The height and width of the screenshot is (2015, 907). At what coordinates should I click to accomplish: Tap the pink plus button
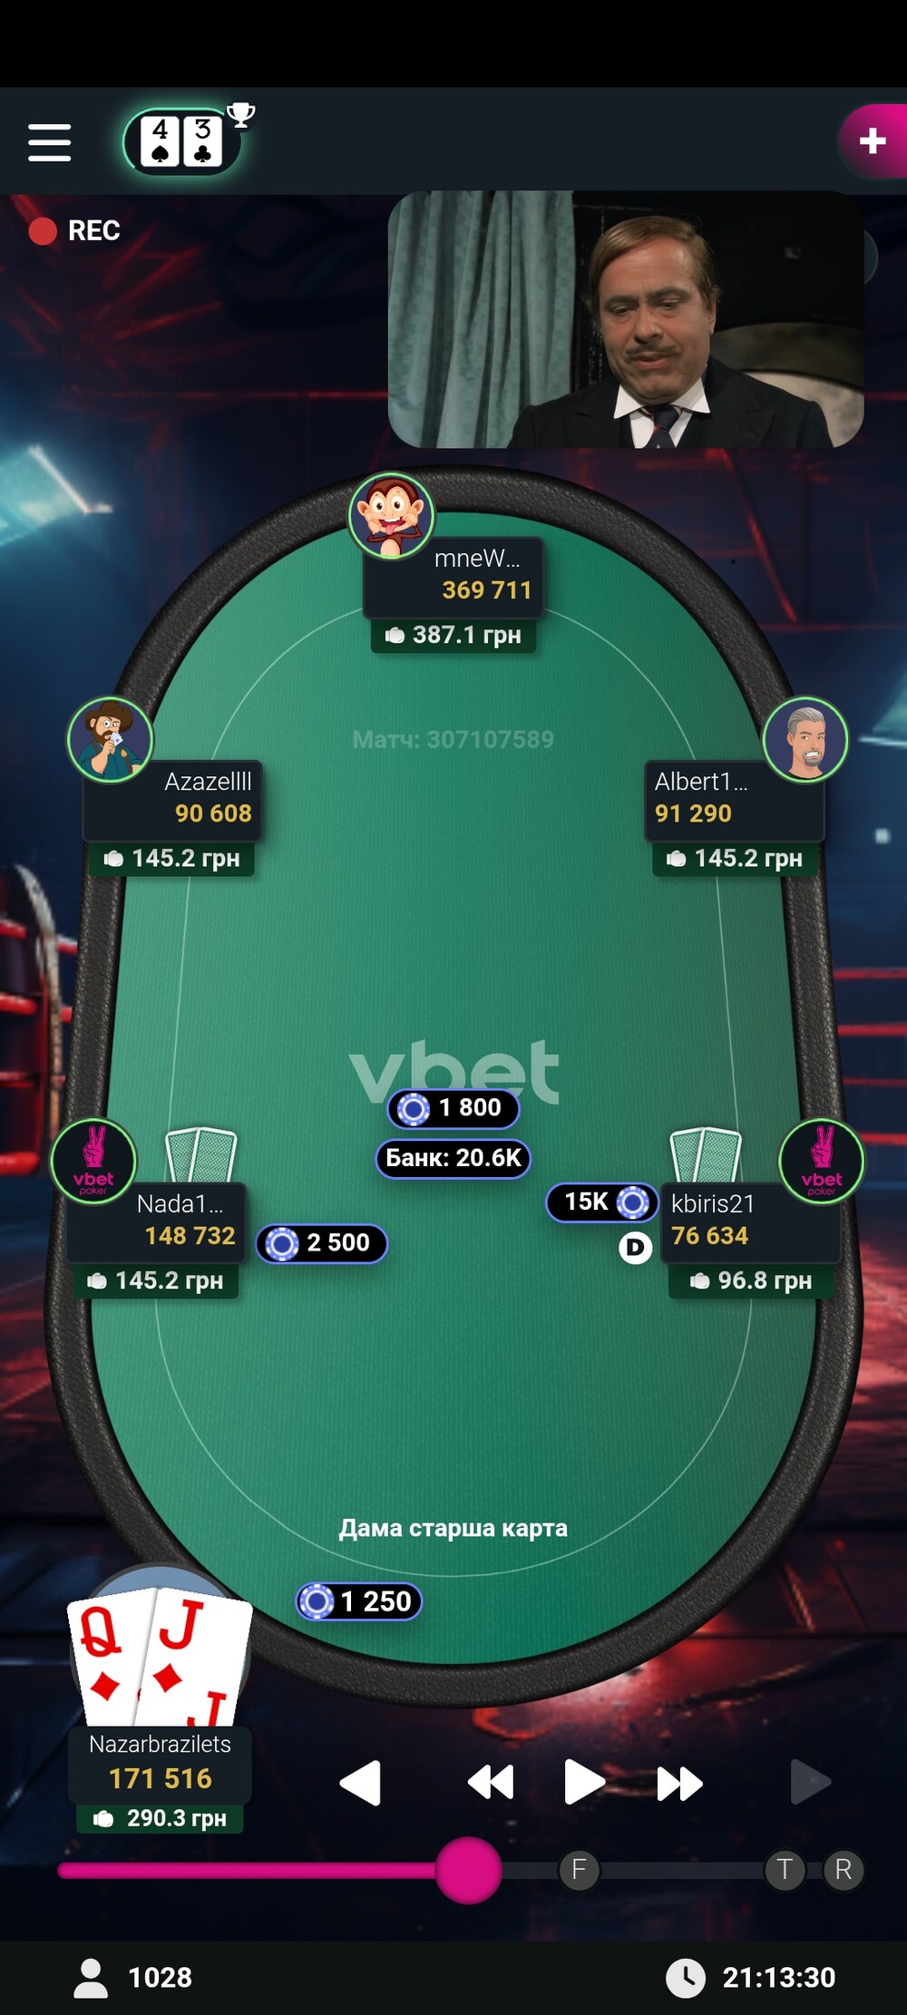click(872, 141)
